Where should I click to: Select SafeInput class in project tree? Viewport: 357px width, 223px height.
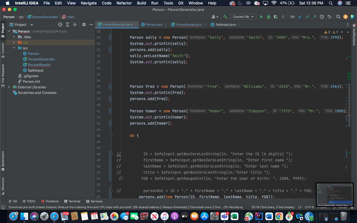point(35,70)
